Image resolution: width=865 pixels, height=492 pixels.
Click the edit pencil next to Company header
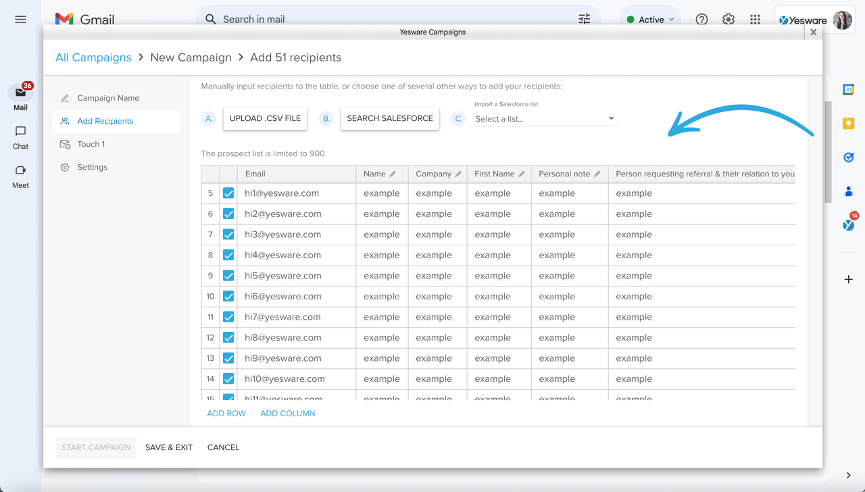tap(458, 174)
